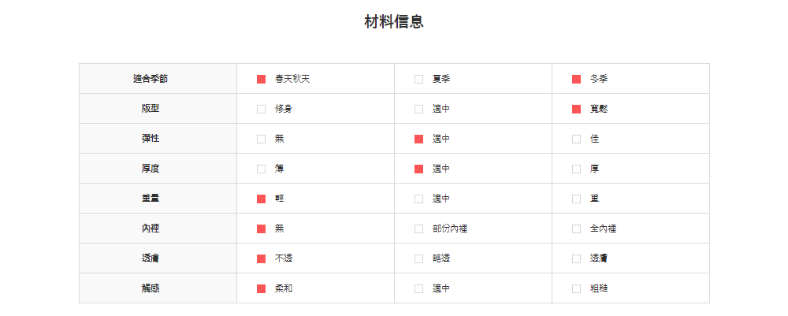This screenshot has height=316, width=788.
Task: Check the 薄 thickness box
Action: pyautogui.click(x=261, y=169)
